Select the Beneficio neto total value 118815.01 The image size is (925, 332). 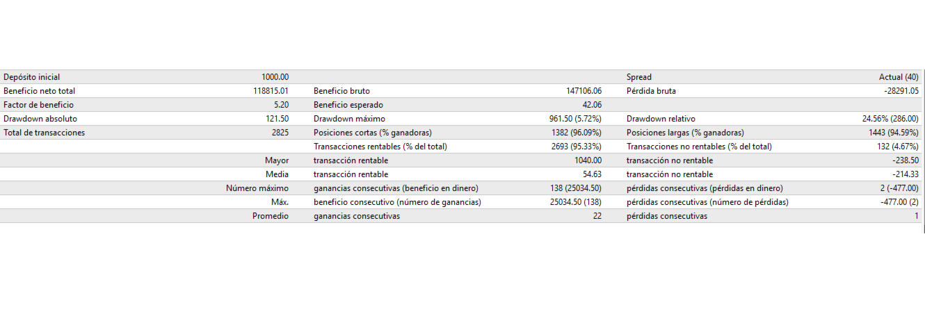(x=271, y=91)
